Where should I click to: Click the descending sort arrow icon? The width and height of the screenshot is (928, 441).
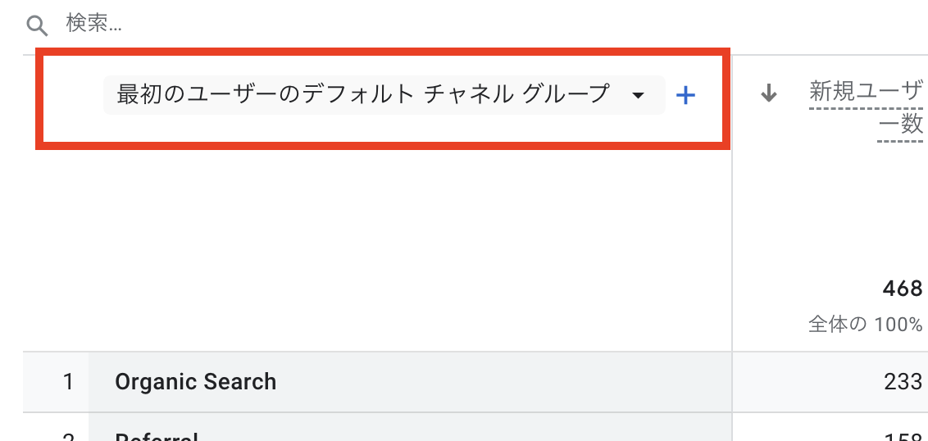(x=768, y=93)
